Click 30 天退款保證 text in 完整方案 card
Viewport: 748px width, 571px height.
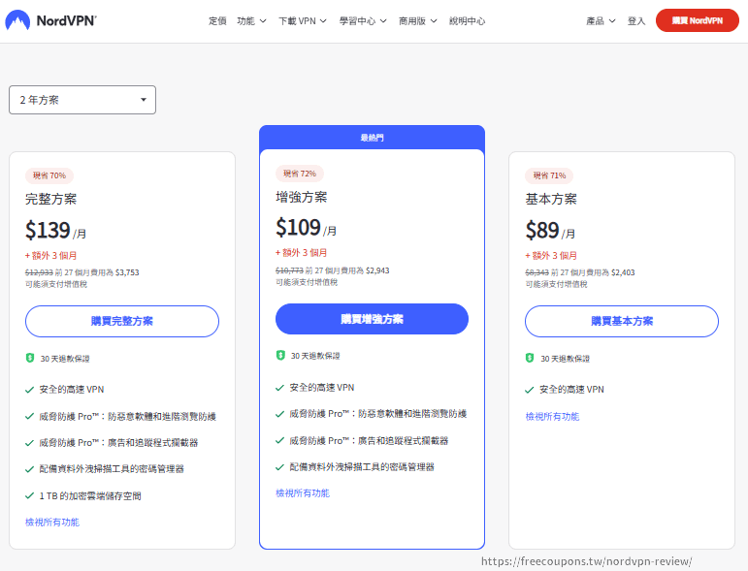coord(65,359)
